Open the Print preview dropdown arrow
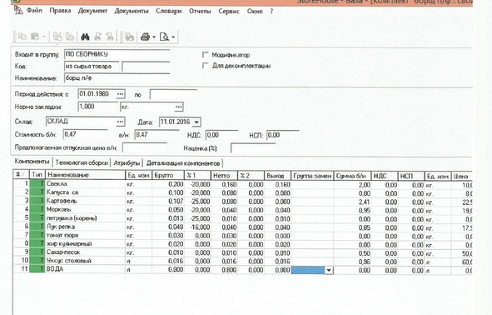 pos(173,37)
